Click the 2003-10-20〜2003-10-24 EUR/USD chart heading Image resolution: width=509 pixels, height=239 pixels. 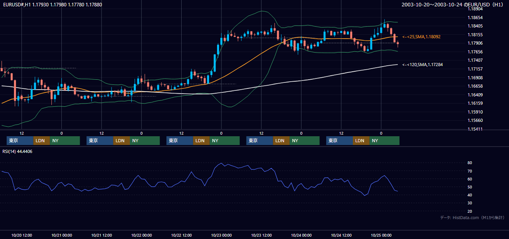point(453,4)
